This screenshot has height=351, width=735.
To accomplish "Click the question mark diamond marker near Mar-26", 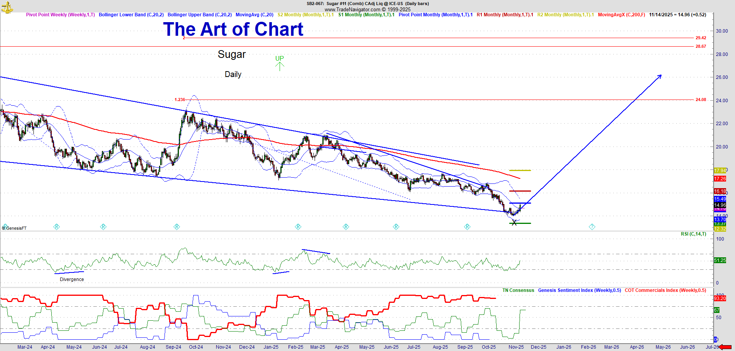I will point(592,227).
